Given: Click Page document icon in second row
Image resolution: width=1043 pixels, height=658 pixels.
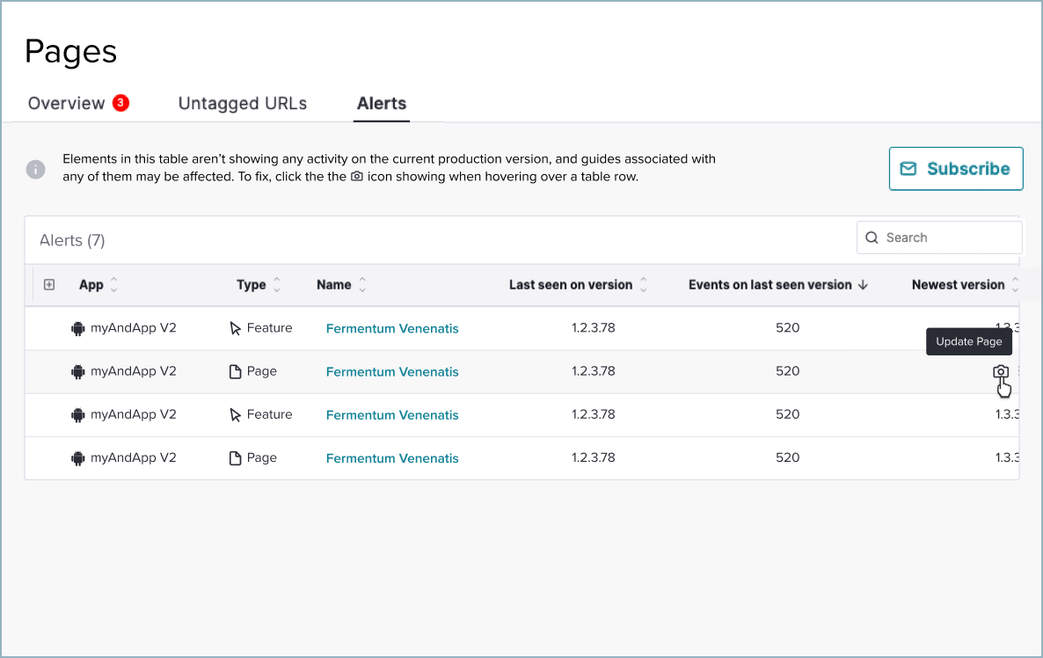Looking at the screenshot, I should pyautogui.click(x=235, y=371).
